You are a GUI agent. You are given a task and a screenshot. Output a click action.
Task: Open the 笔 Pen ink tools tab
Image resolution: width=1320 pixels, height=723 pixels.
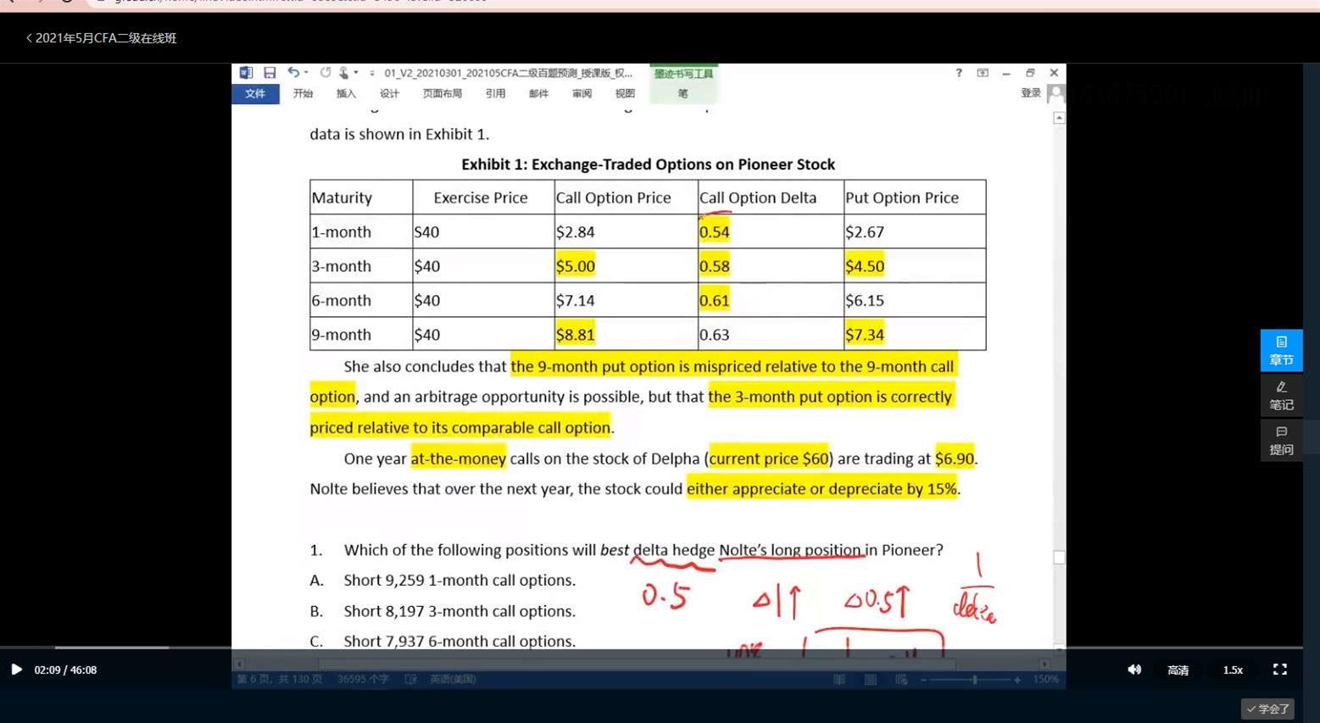click(683, 93)
